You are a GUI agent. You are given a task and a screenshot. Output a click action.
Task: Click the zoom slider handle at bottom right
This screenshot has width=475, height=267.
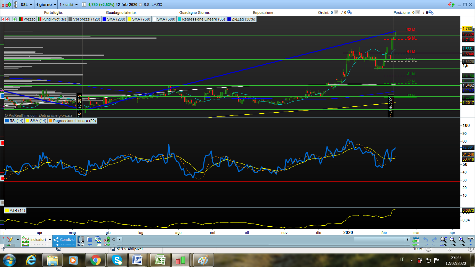450,249
